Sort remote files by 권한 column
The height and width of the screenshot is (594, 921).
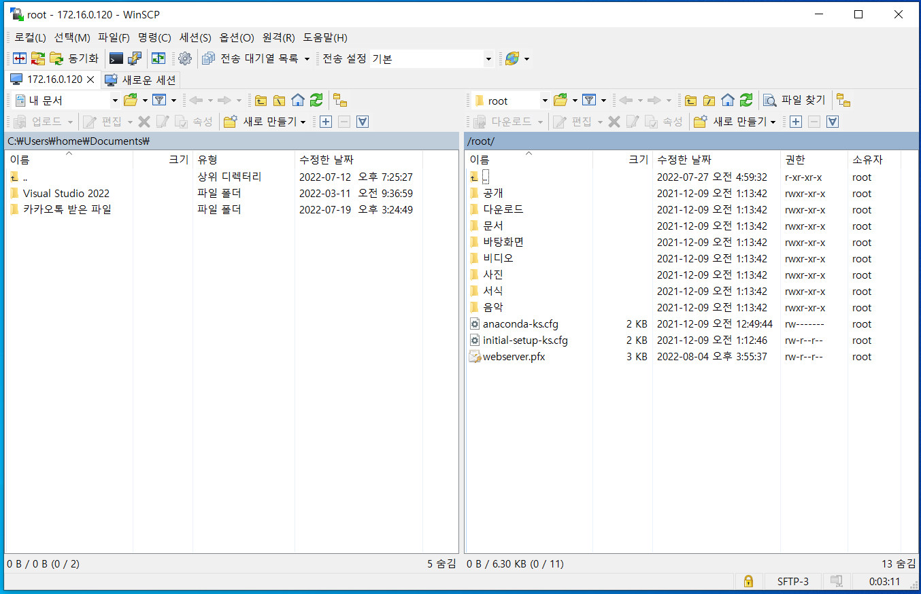pos(814,160)
